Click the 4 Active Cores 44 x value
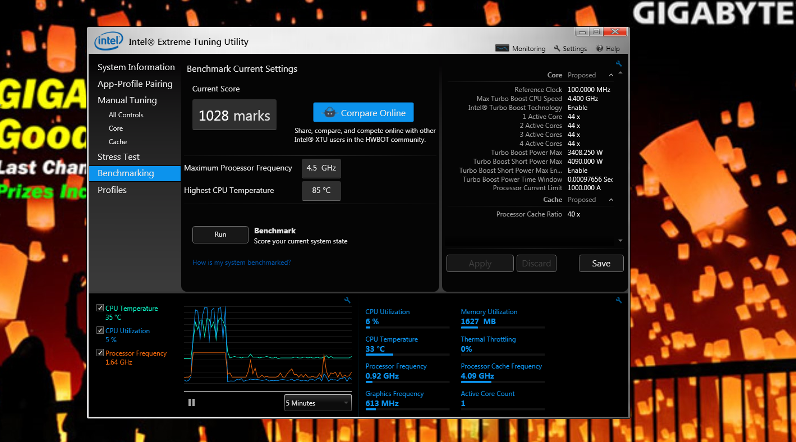Image resolution: width=796 pixels, height=442 pixels. tap(574, 144)
